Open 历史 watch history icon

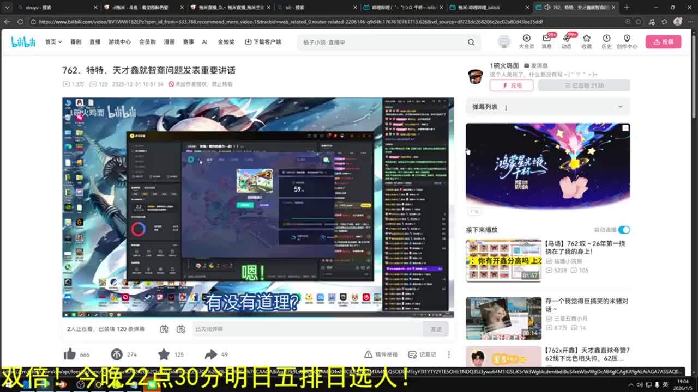coord(606,41)
